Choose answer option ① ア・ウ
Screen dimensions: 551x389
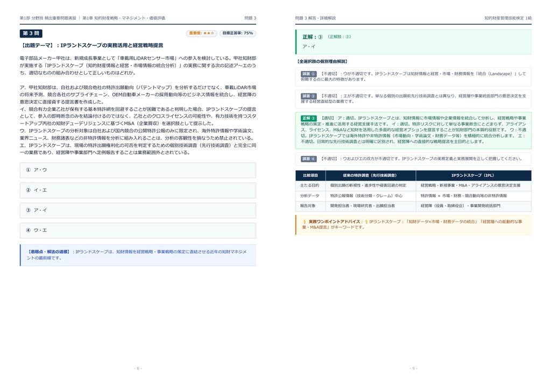pyautogui.click(x=138, y=170)
